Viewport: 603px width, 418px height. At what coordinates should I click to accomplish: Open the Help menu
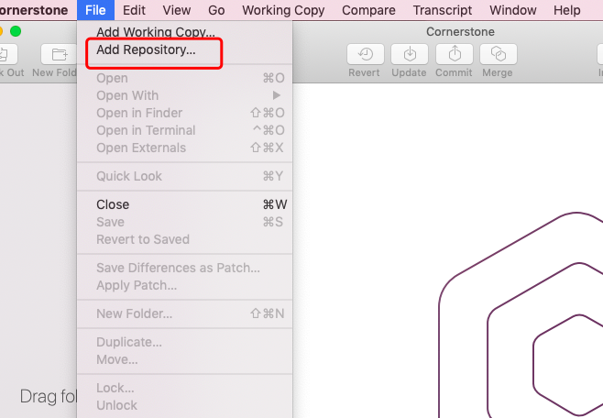tap(567, 10)
